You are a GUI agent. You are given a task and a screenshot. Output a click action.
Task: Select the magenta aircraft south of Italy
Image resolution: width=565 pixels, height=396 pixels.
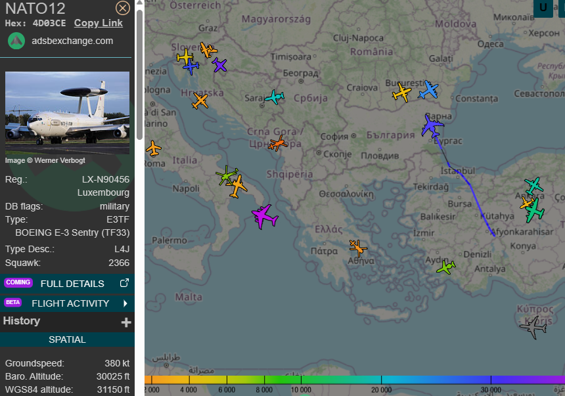(x=265, y=216)
